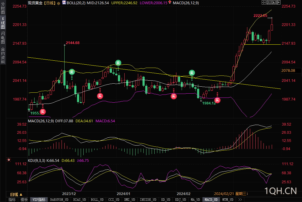302x202 pixels.
Task: Click the chart play-forward icon
Action: (x=273, y=2)
